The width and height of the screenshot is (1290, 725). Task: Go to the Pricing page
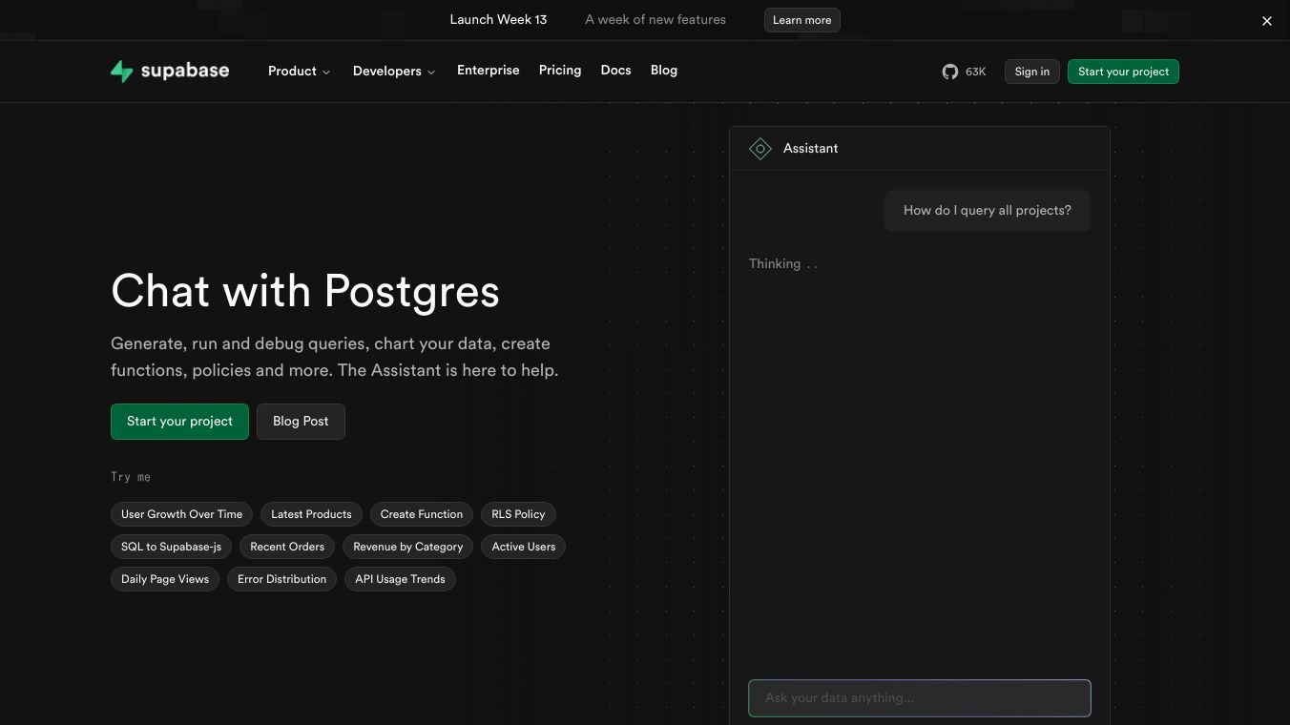560,71
